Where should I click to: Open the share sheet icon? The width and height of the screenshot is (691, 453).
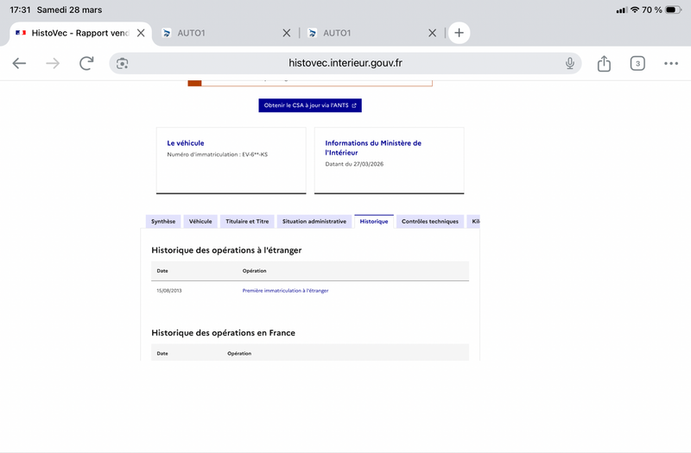pyautogui.click(x=604, y=63)
